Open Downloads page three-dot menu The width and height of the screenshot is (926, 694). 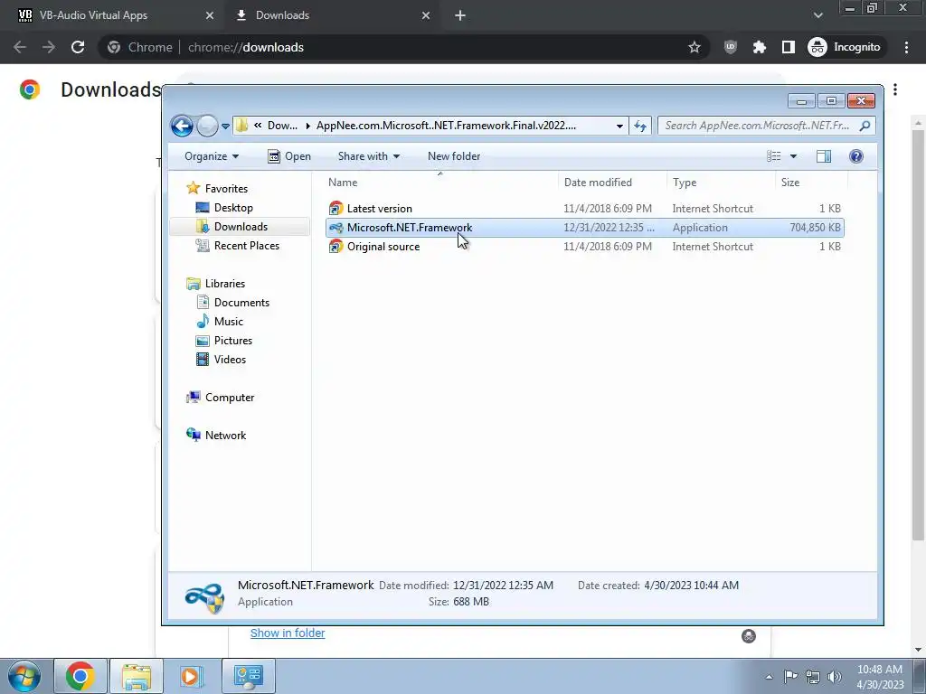(x=895, y=89)
